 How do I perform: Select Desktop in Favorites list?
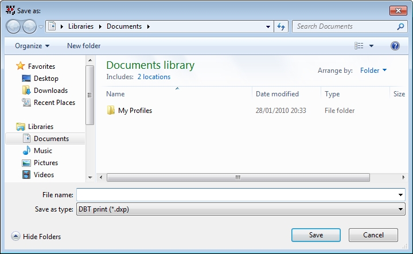tap(46, 79)
